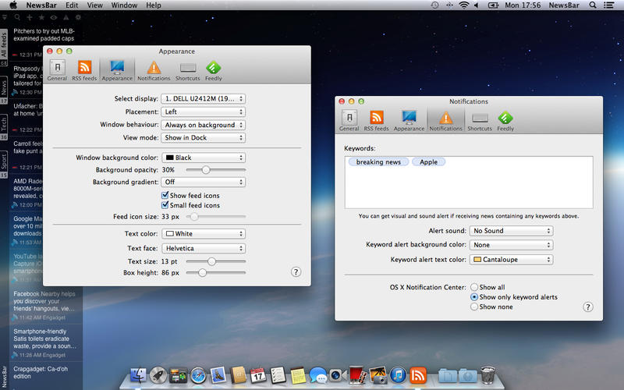Click Box height slider
The image size is (624, 390).
216,273
